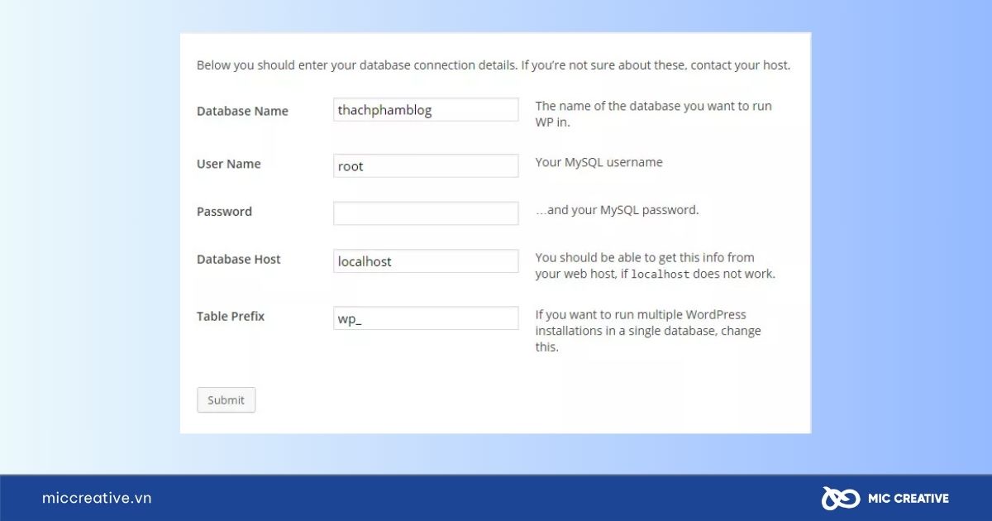This screenshot has width=992, height=521.
Task: Click the miccreative.vn footer text
Action: pos(97,498)
